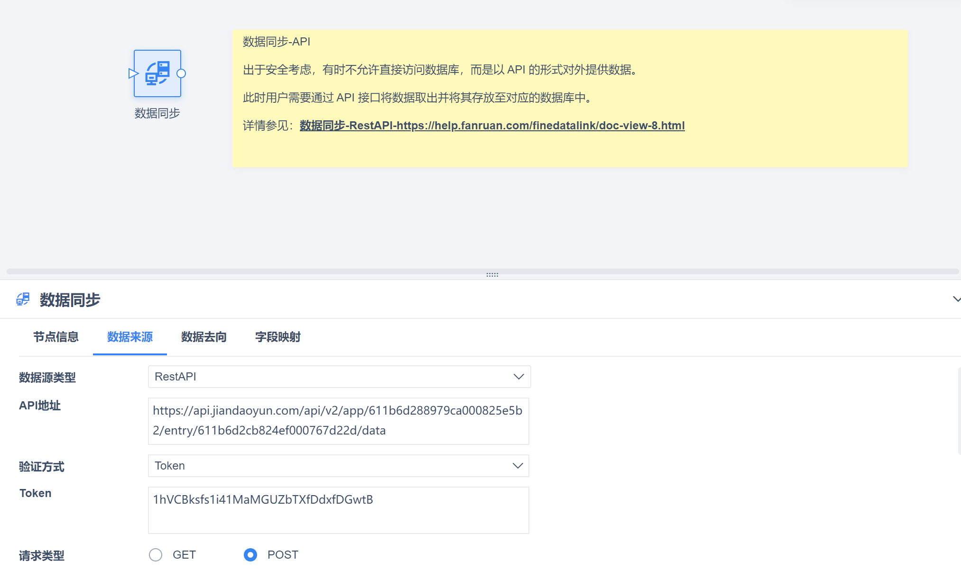
Task: Collapse the 数据同步 settings panel chevron
Action: (956, 299)
